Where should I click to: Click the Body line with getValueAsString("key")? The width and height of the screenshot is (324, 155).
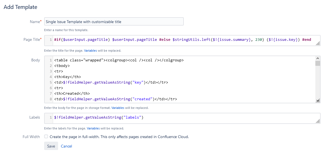click(x=111, y=82)
